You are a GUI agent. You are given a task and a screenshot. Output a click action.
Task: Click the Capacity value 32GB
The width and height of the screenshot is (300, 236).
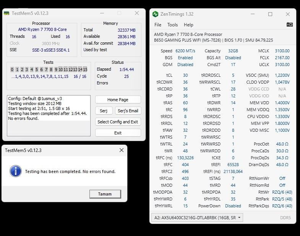point(233,51)
